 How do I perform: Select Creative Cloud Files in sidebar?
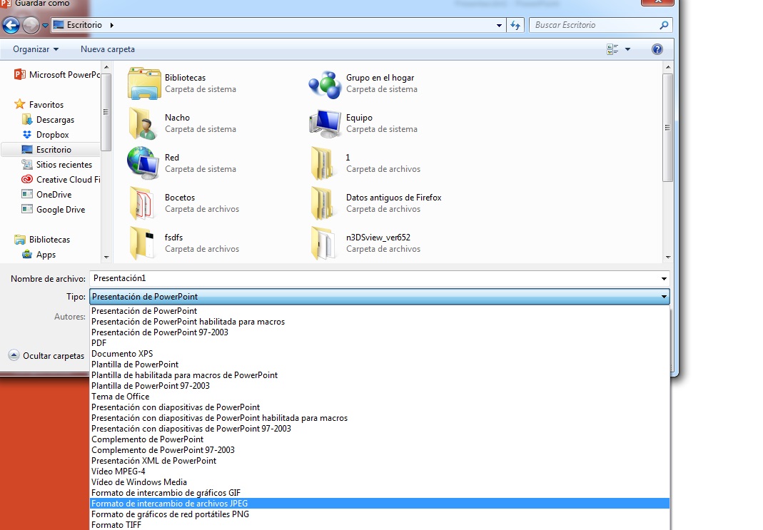point(68,180)
